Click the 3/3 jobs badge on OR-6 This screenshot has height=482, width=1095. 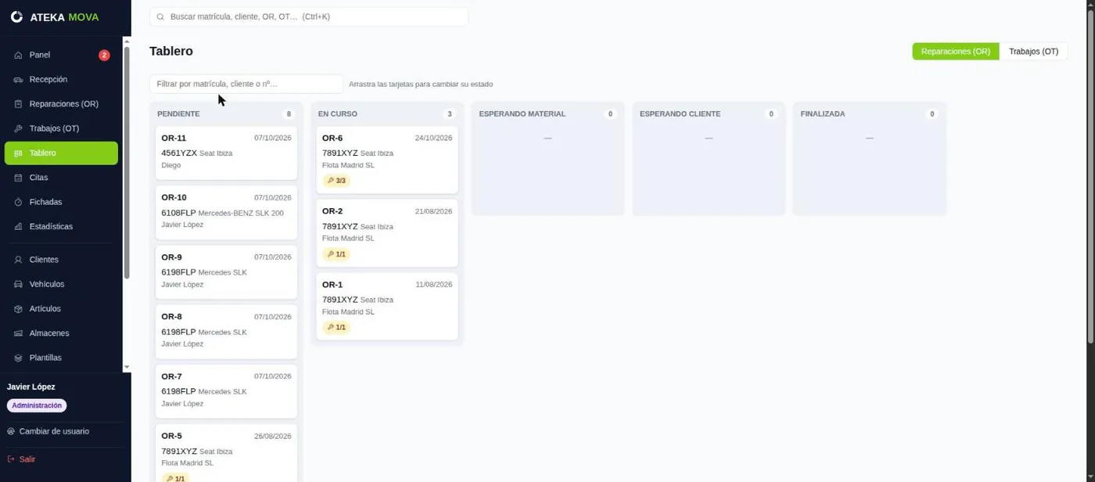click(336, 181)
